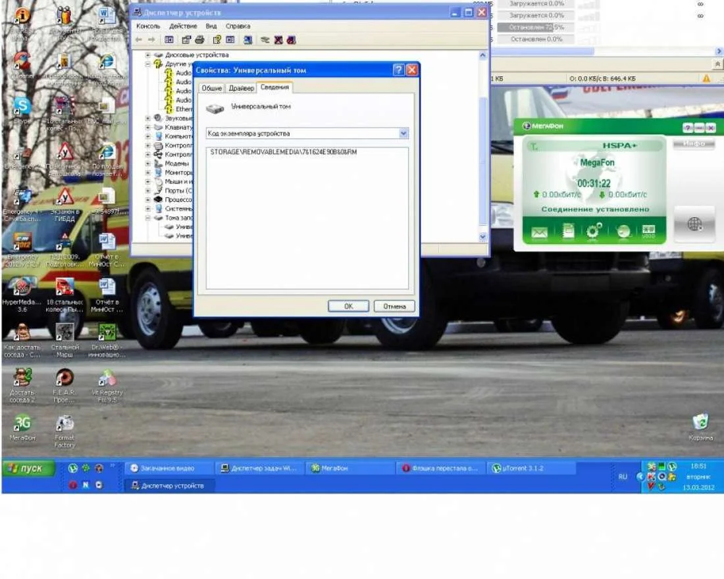The width and height of the screenshot is (724, 579).
Task: Click Отмена in the properties dialog
Action: coord(394,306)
